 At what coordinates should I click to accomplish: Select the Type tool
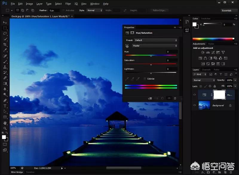click(5, 106)
